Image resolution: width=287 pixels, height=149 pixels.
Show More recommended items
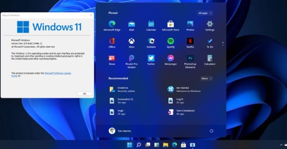pos(207,79)
